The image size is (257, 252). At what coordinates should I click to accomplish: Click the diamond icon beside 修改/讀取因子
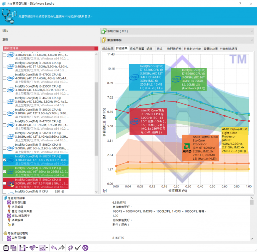click(x=9, y=216)
